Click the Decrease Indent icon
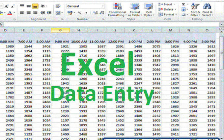The height and width of the screenshot is (140, 224). tap(43, 13)
